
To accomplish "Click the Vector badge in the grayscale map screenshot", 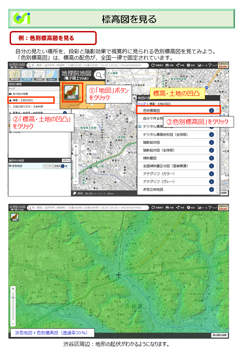I will 223,65.
